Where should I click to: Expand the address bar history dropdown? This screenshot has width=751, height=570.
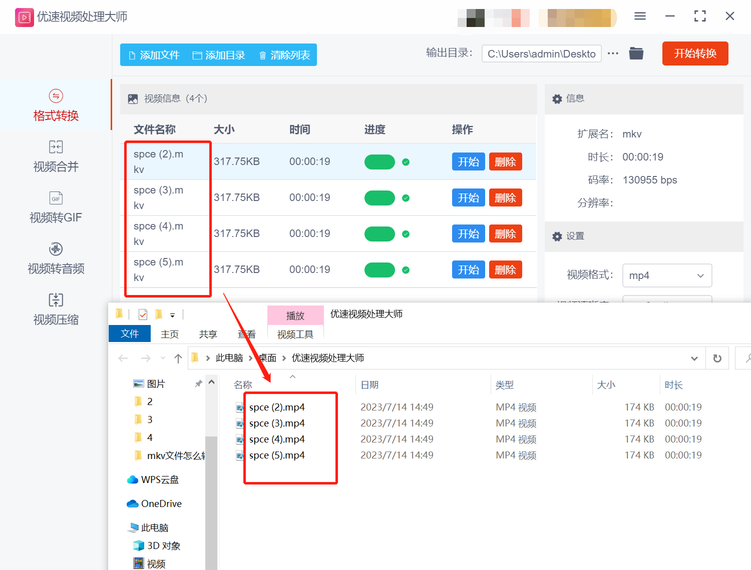pyautogui.click(x=694, y=358)
